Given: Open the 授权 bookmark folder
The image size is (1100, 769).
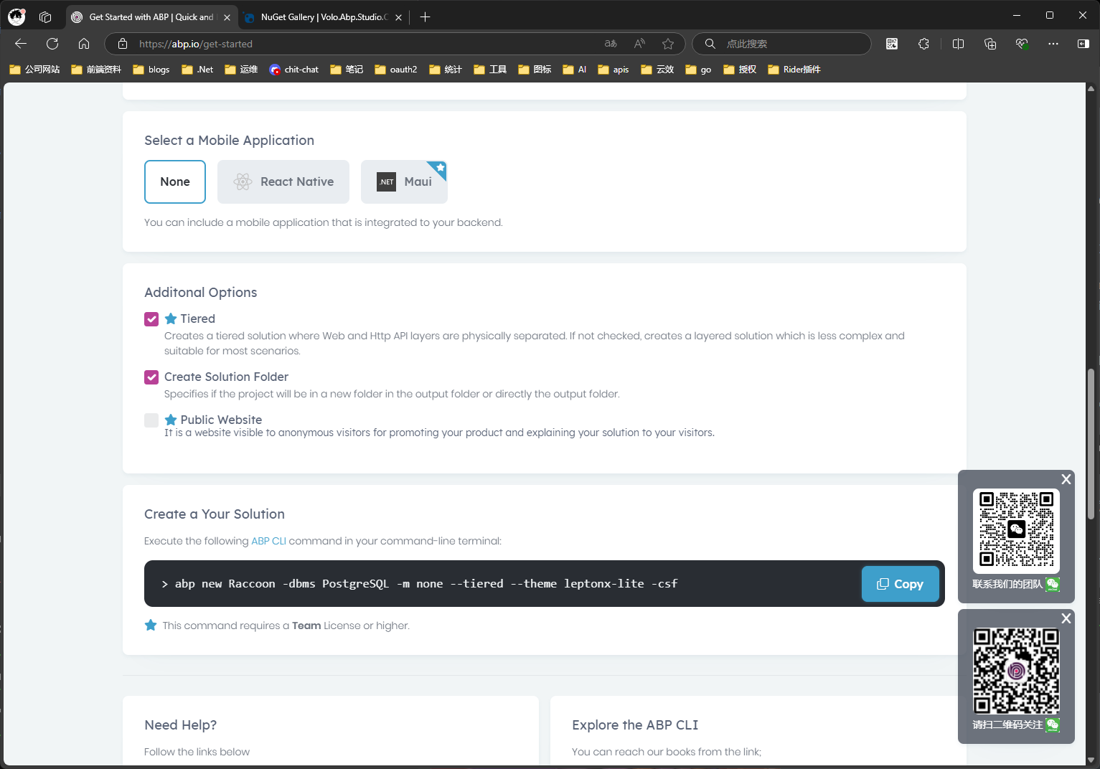Looking at the screenshot, I should tap(740, 70).
